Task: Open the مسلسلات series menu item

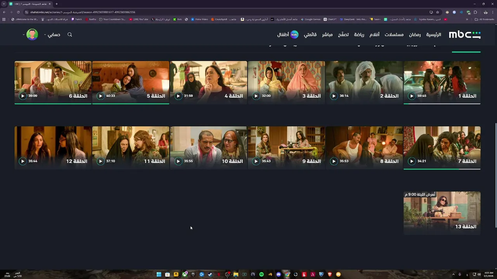Action: pyautogui.click(x=394, y=34)
